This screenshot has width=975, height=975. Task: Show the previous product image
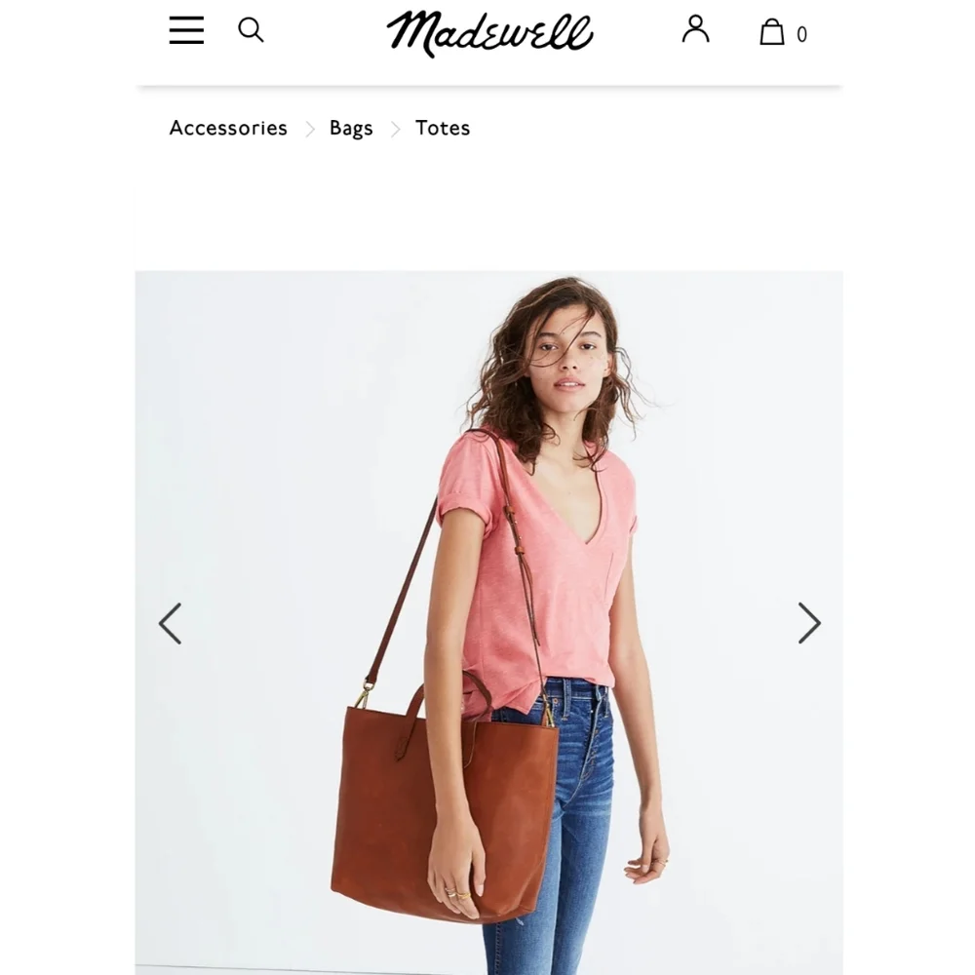pos(170,623)
